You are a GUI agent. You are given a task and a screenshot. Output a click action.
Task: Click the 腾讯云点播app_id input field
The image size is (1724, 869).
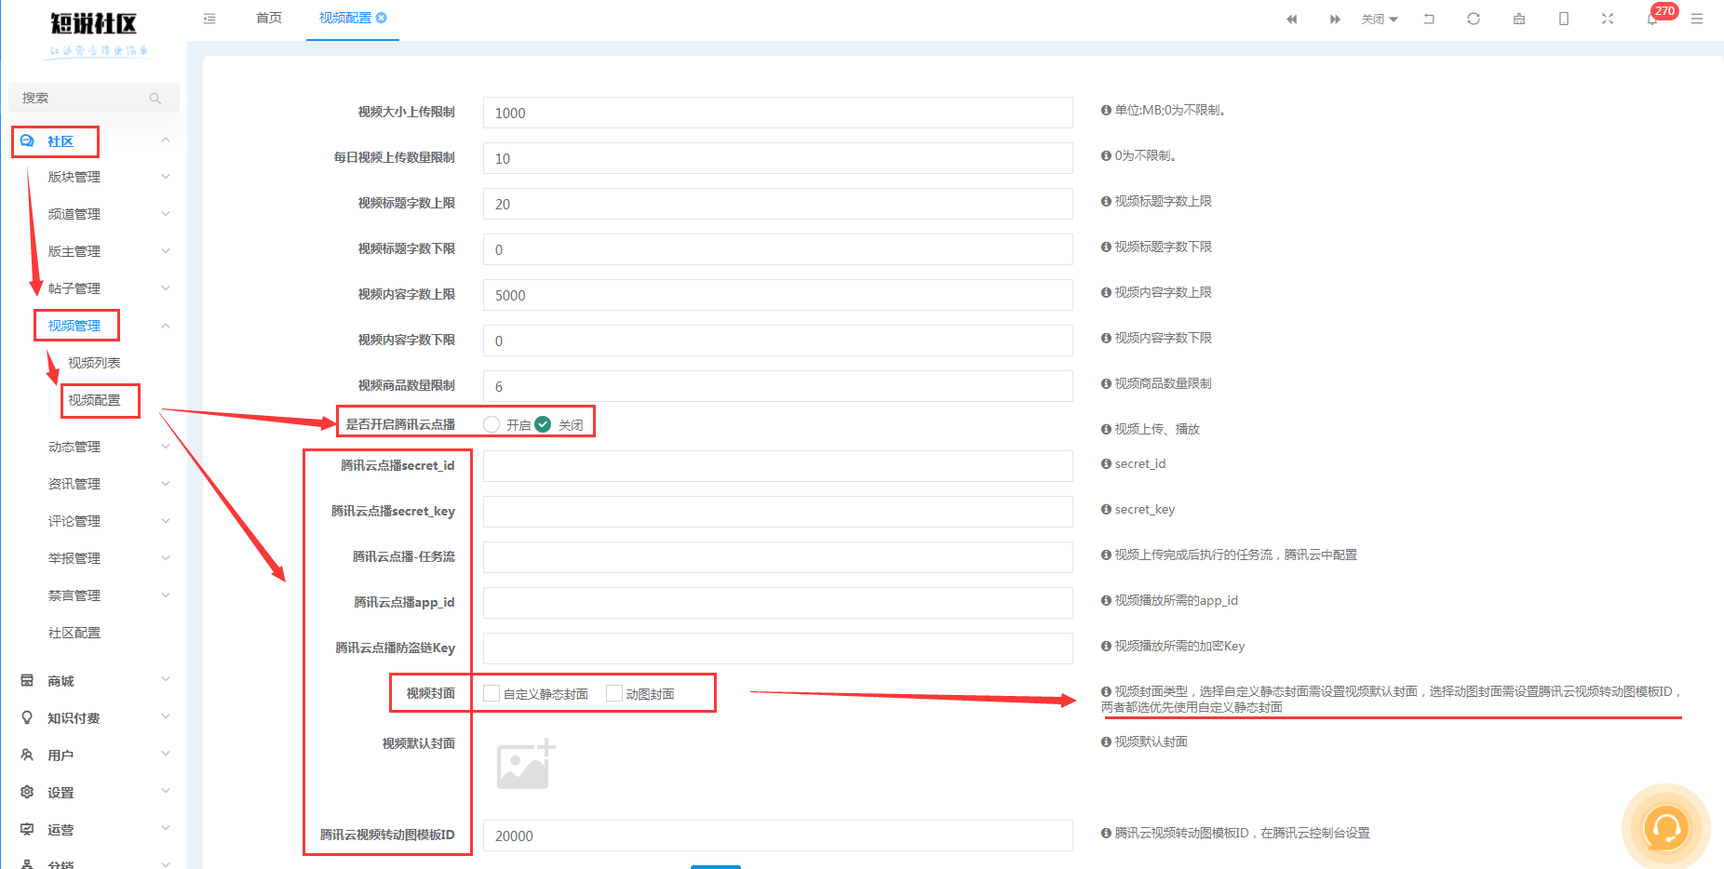coord(777,603)
